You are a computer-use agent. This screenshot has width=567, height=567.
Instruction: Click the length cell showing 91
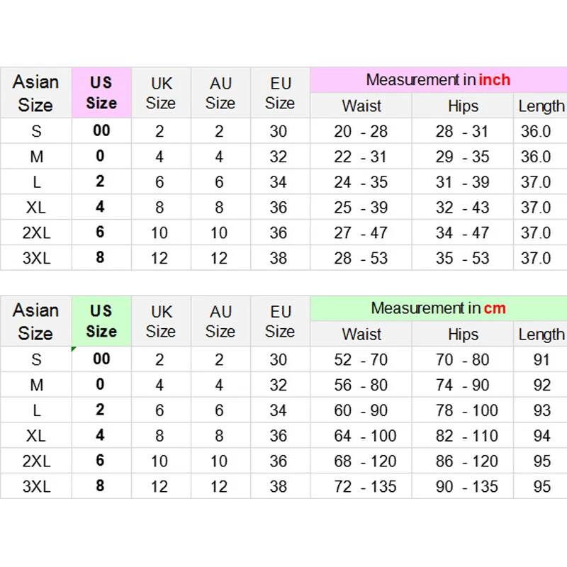541,359
